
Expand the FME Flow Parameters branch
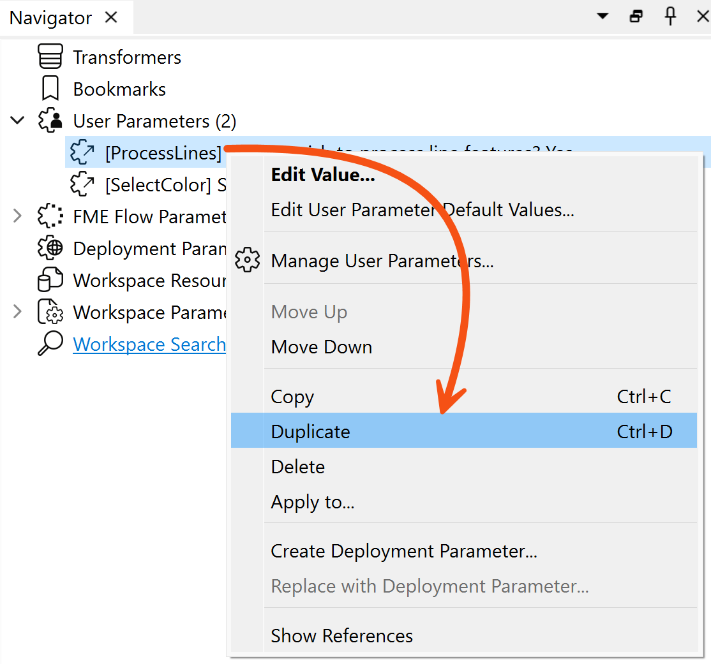[17, 216]
